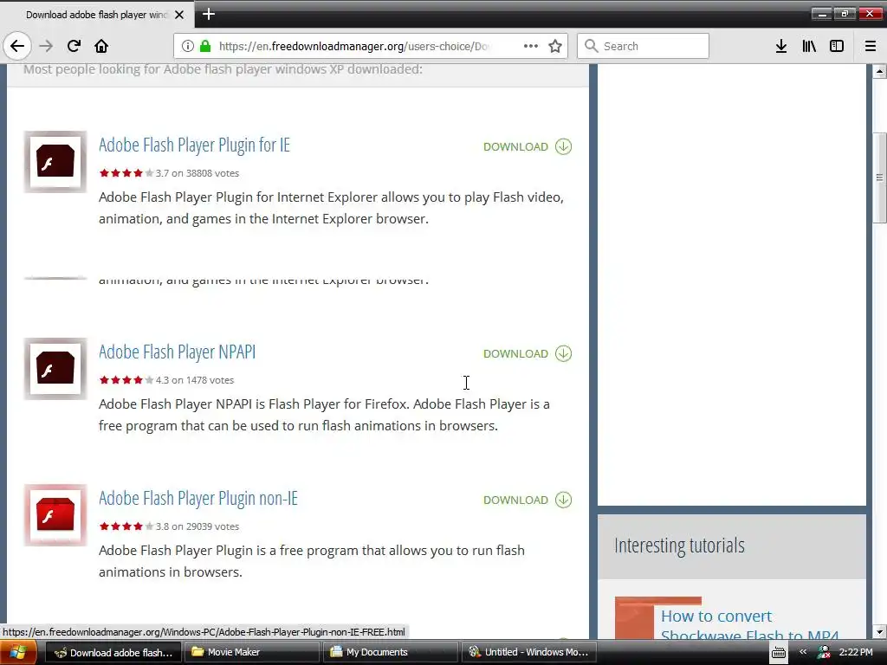The image size is (887, 665).
Task: Reload the current page
Action: (x=74, y=46)
